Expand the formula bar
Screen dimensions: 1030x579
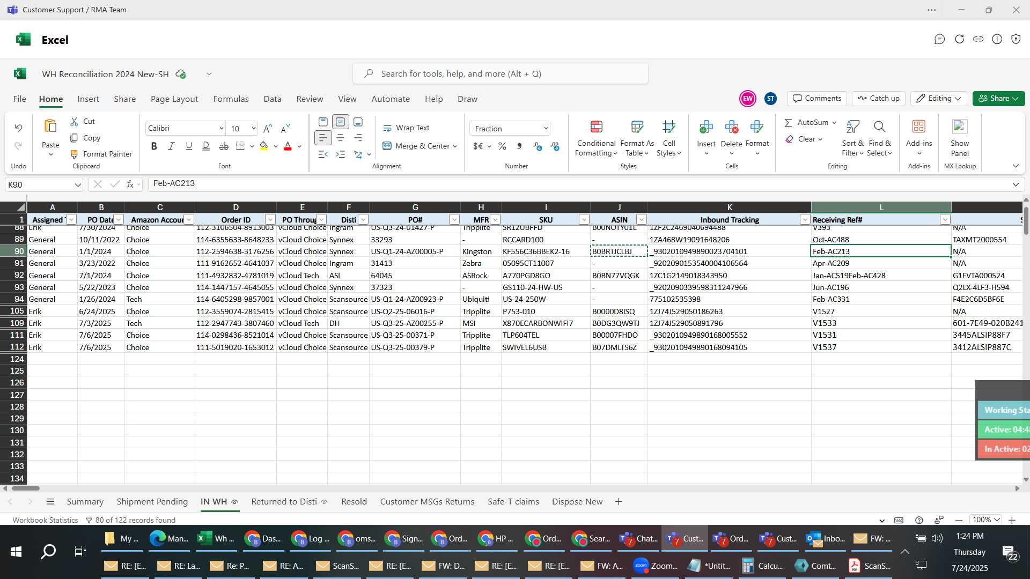pos(1016,184)
